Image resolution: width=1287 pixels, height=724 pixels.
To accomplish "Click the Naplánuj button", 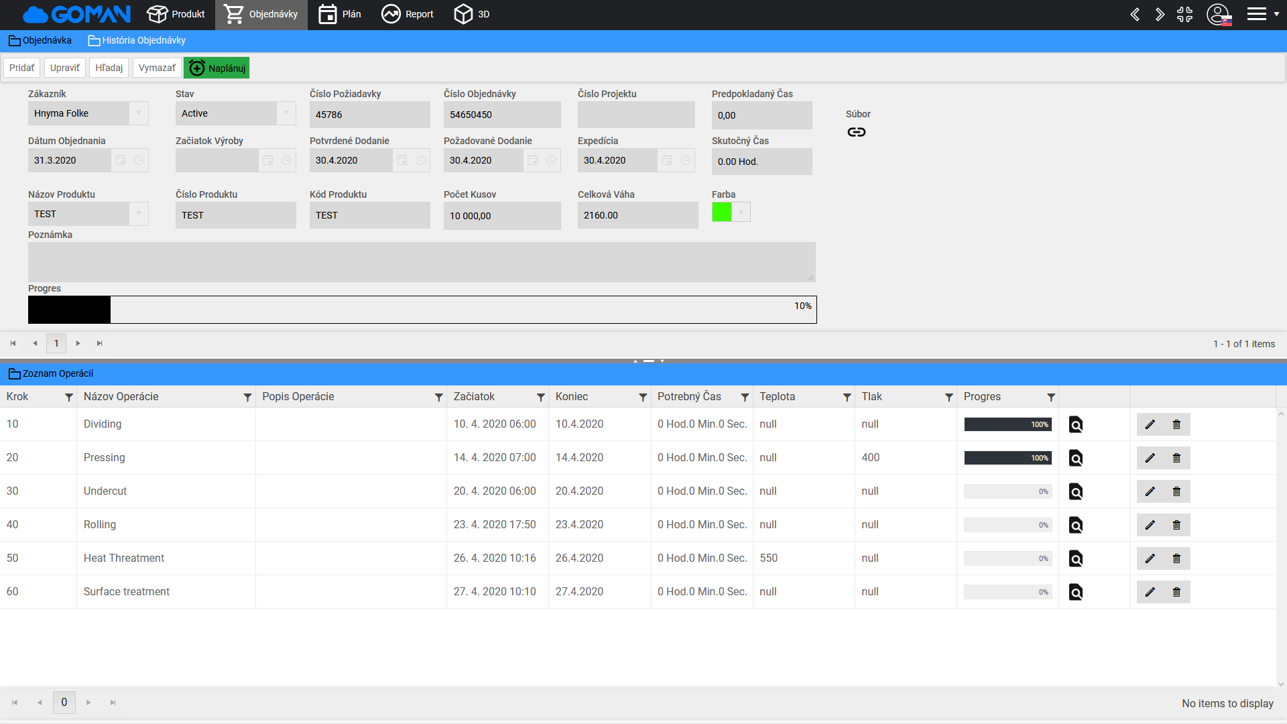I will pyautogui.click(x=217, y=68).
